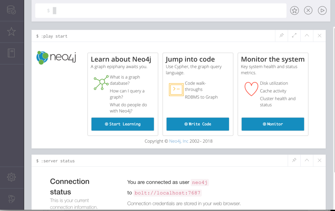
Task: Click 'Code walk-throughs' text
Action: click(x=196, y=86)
